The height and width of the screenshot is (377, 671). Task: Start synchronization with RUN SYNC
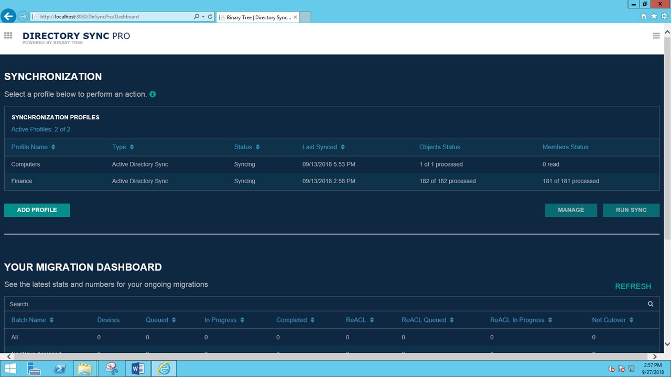pos(631,210)
